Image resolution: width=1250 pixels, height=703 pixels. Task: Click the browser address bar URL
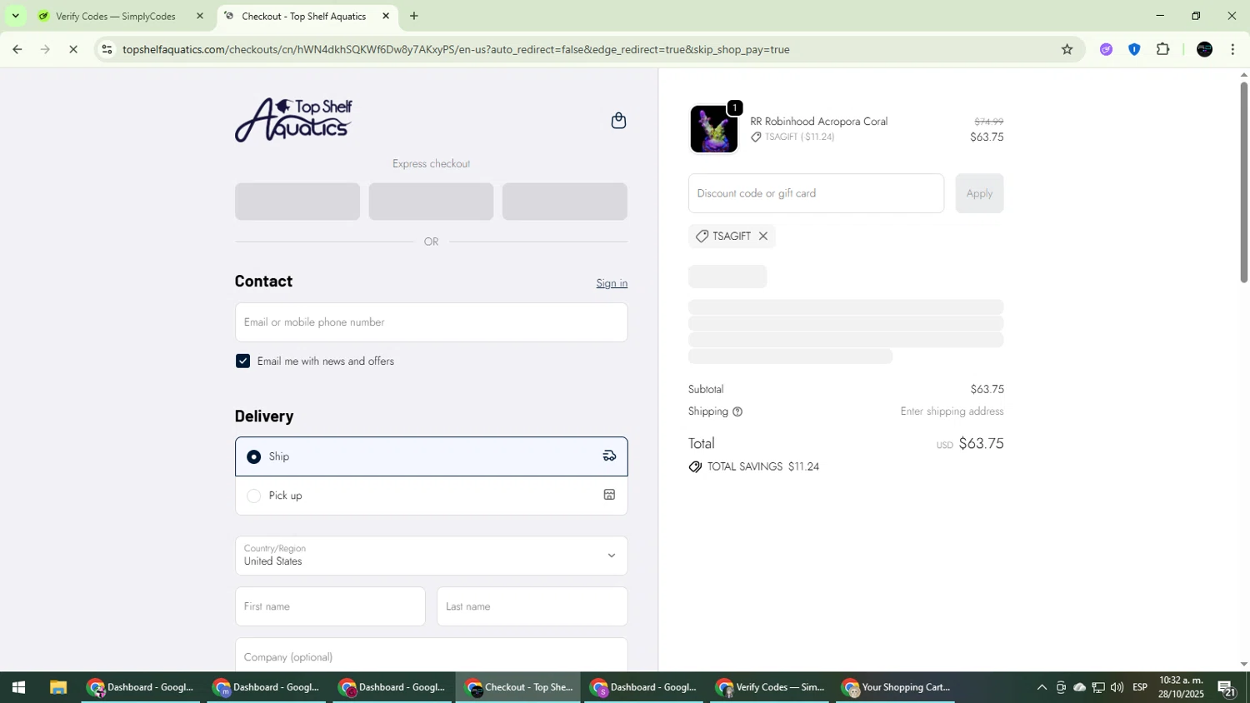(456, 49)
